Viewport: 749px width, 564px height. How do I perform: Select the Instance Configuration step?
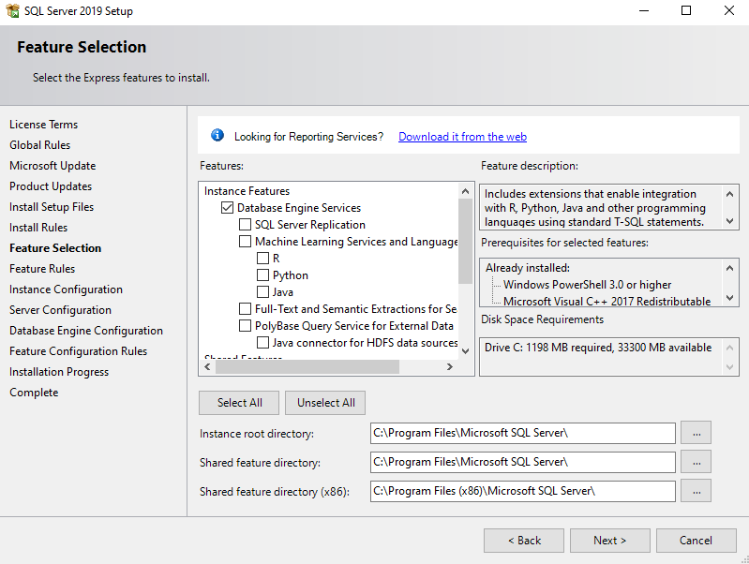(x=66, y=289)
